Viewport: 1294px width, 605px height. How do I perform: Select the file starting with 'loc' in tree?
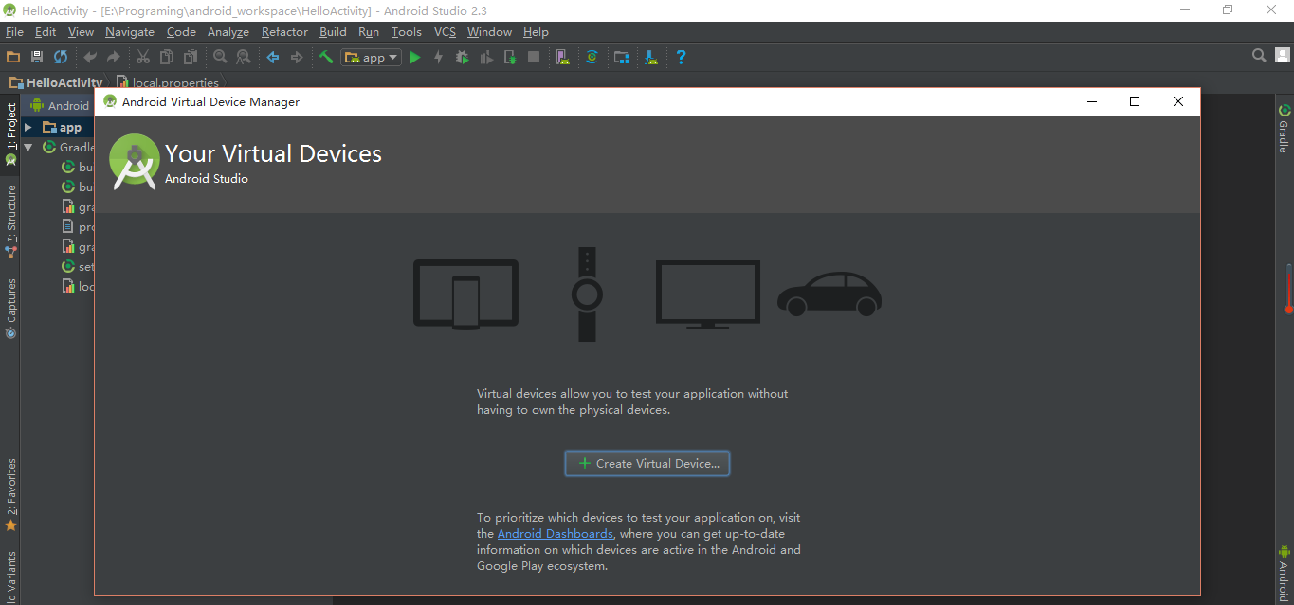click(78, 286)
